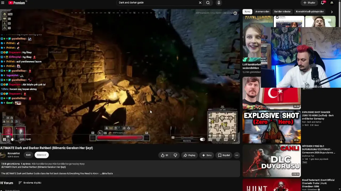The height and width of the screenshot is (191, 341).
Task: Select the Aramanızdan filter chip
Action: click(x=262, y=12)
